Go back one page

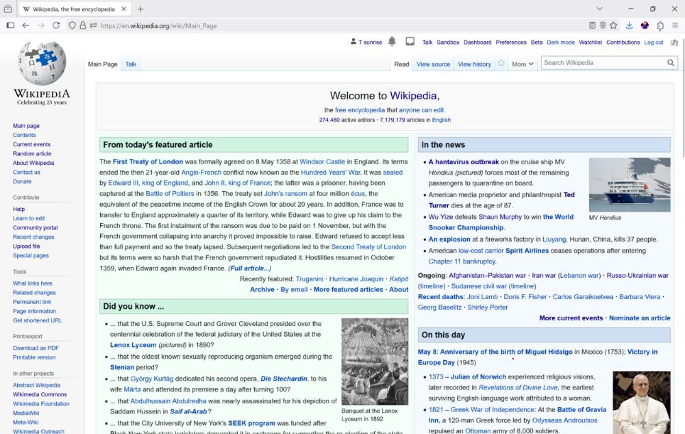[26, 25]
